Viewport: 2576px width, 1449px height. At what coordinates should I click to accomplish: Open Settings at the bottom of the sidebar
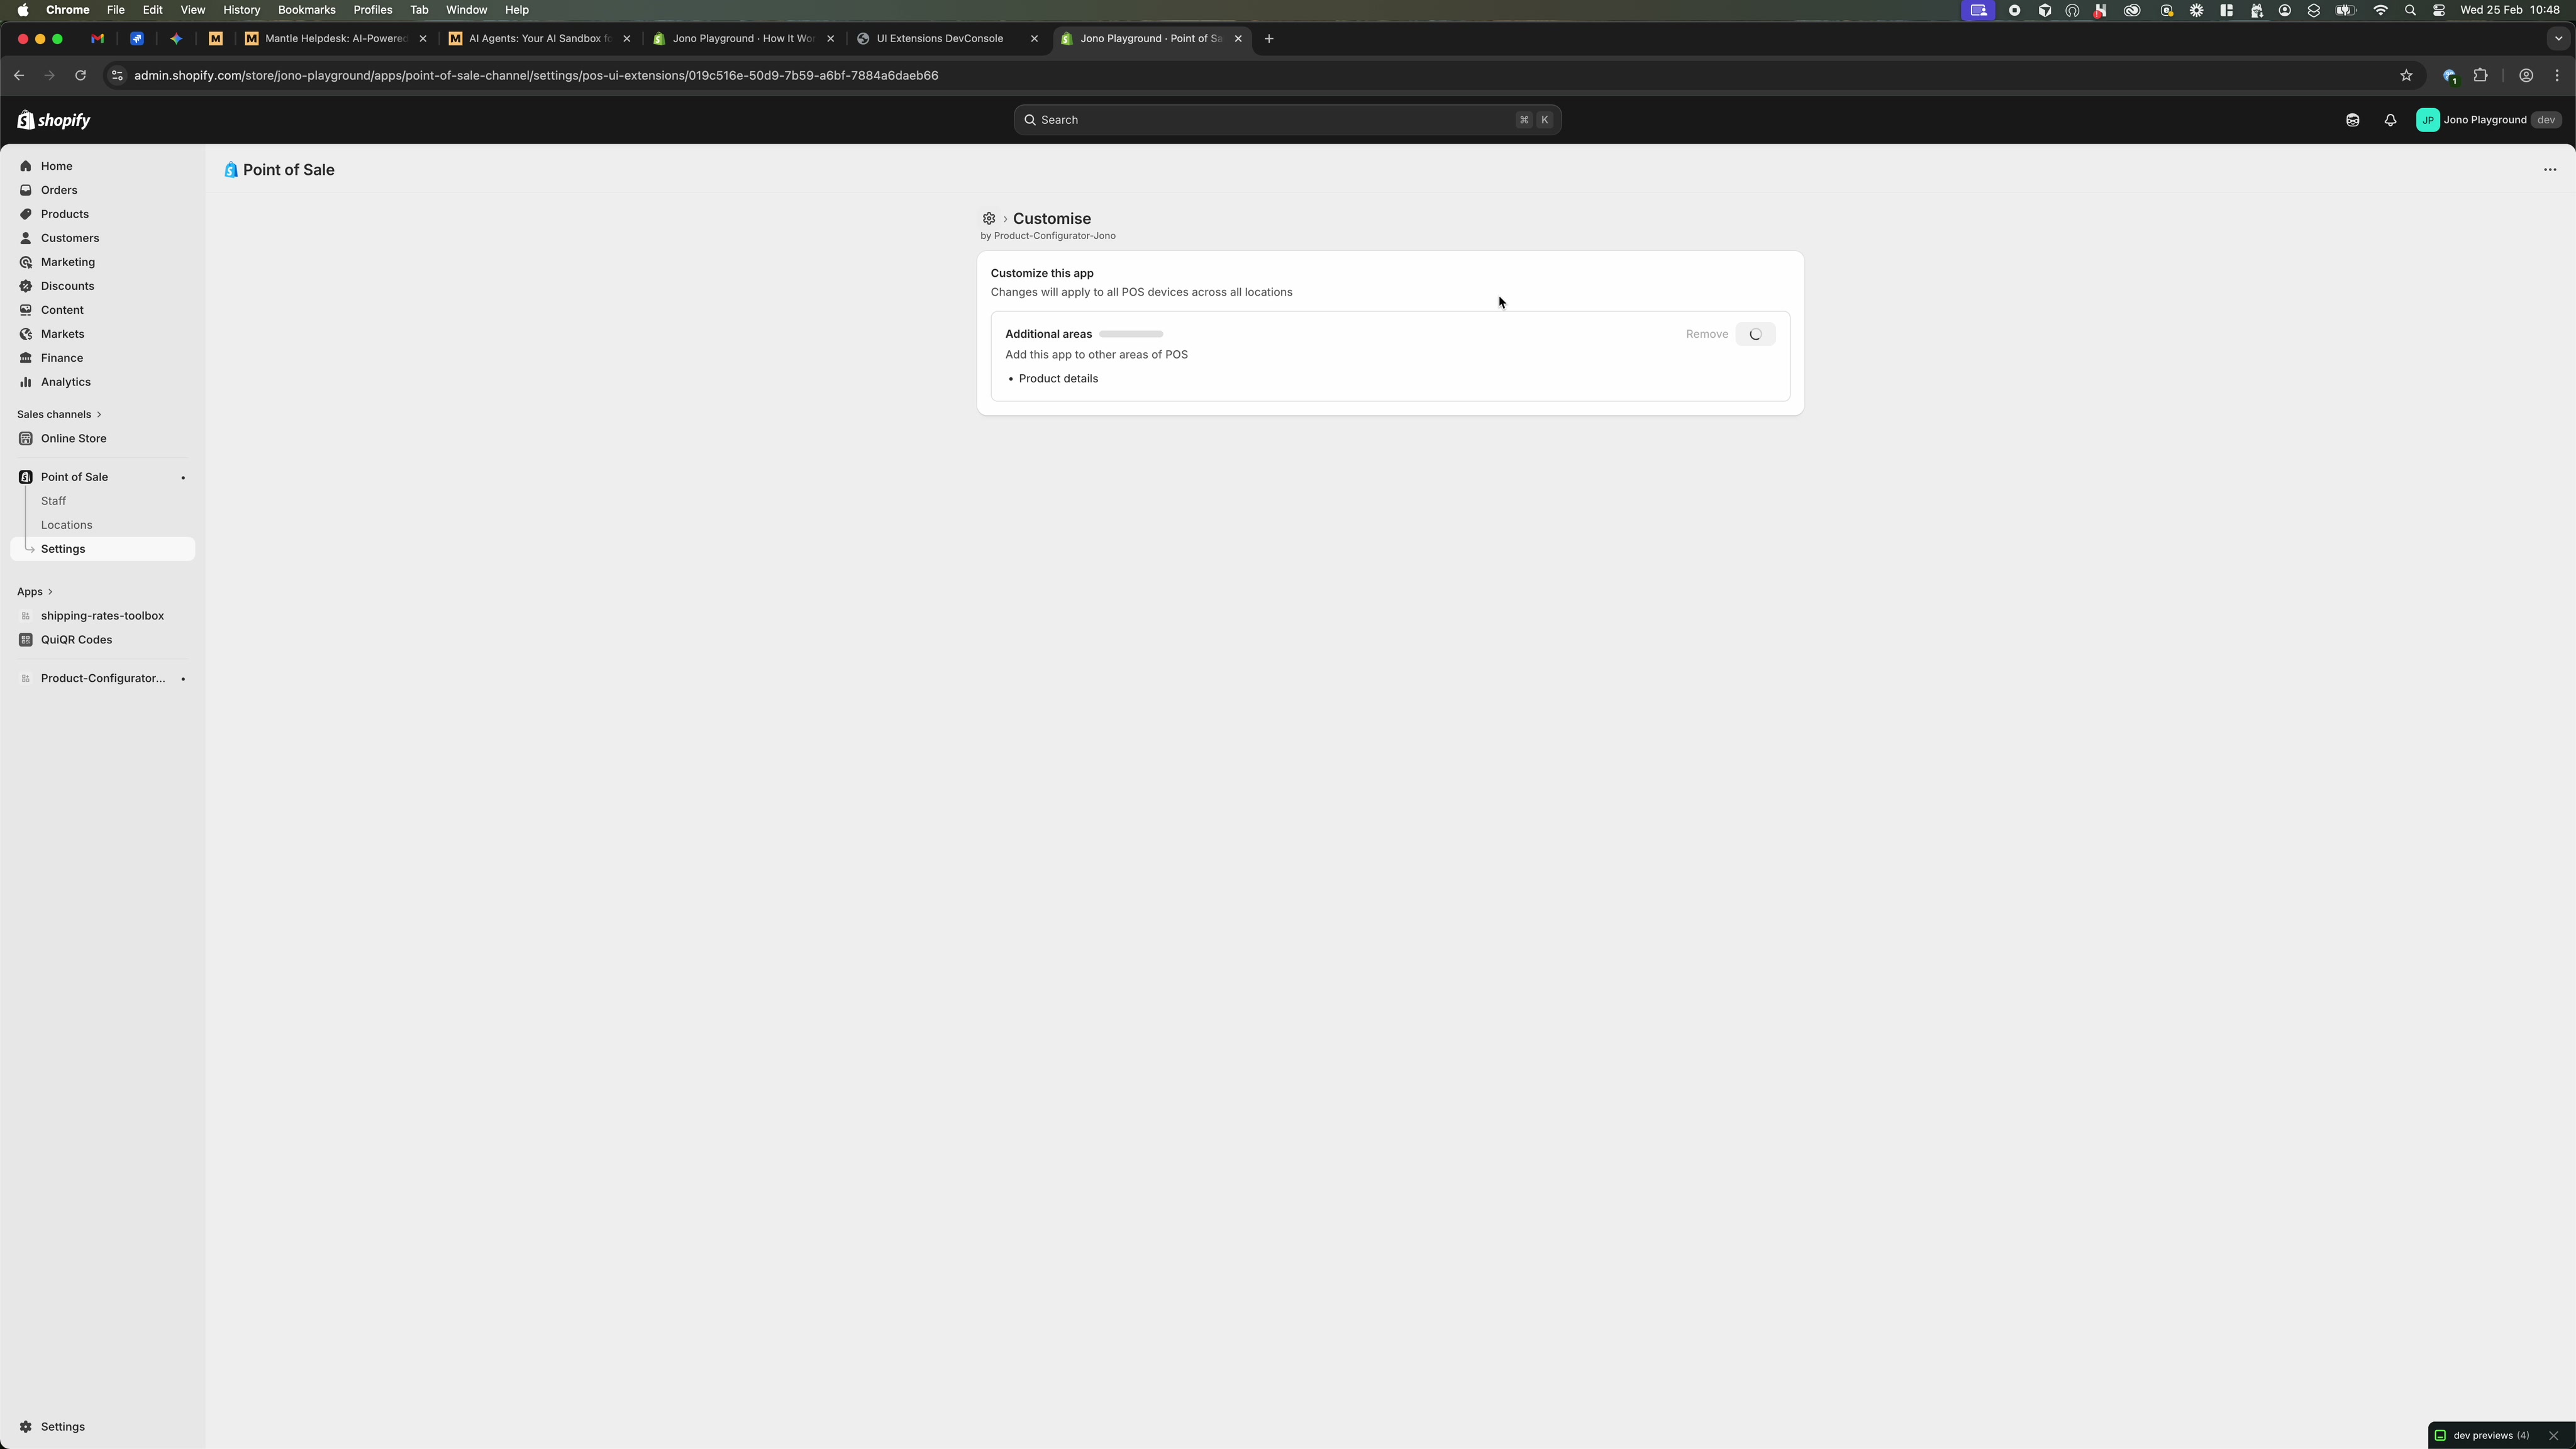pyautogui.click(x=63, y=1427)
